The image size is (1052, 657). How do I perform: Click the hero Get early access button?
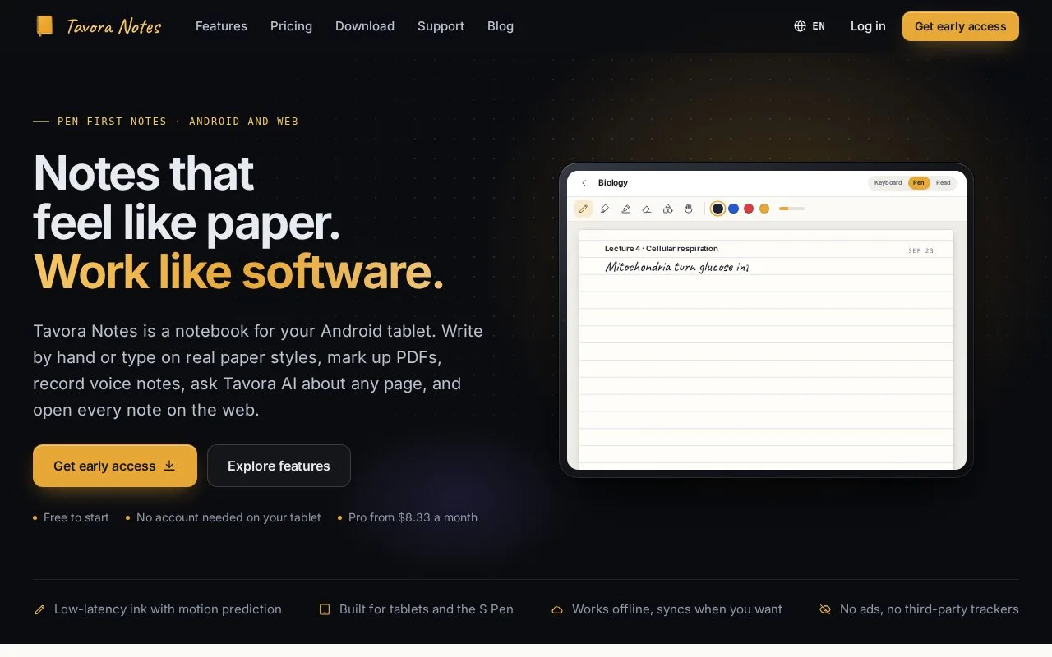115,466
